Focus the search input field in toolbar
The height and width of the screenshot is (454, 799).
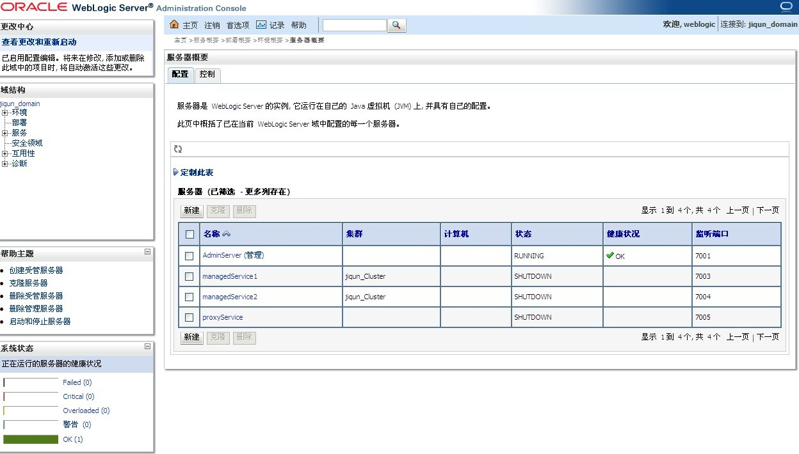coord(355,25)
